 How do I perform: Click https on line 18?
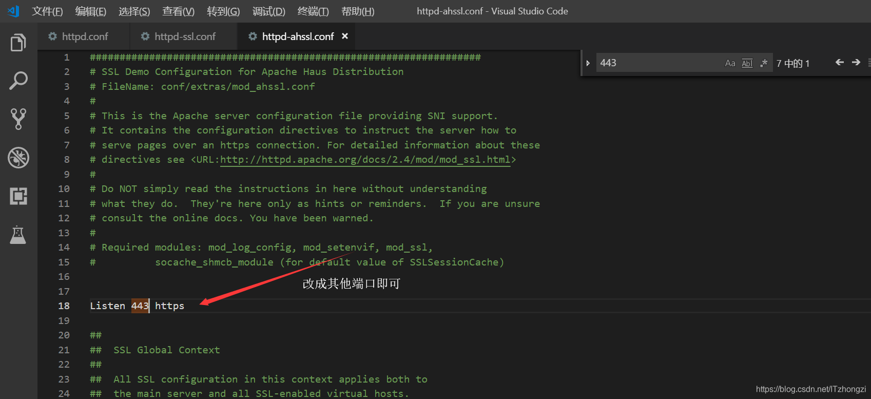tap(169, 306)
